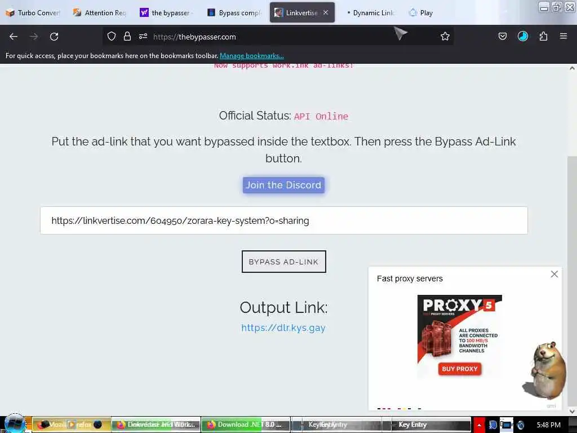Click the ad-link URL textbox
Viewport: 577px width, 433px height.
(x=284, y=220)
